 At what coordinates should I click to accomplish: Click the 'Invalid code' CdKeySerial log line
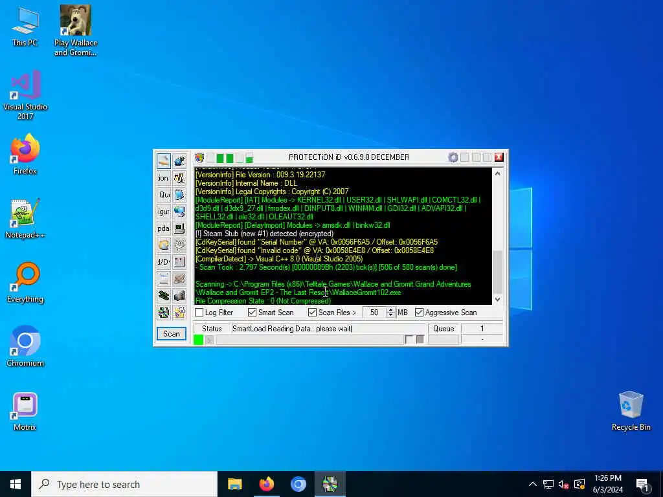[314, 250]
